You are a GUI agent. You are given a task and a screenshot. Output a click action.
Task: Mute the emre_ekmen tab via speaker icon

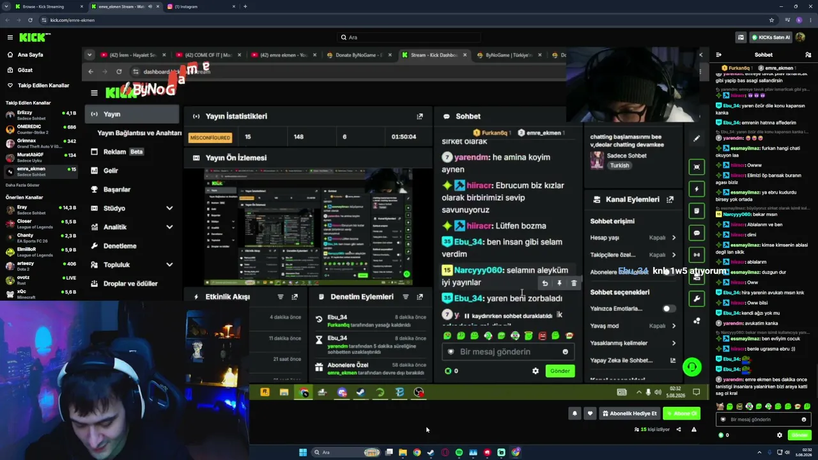150,6
